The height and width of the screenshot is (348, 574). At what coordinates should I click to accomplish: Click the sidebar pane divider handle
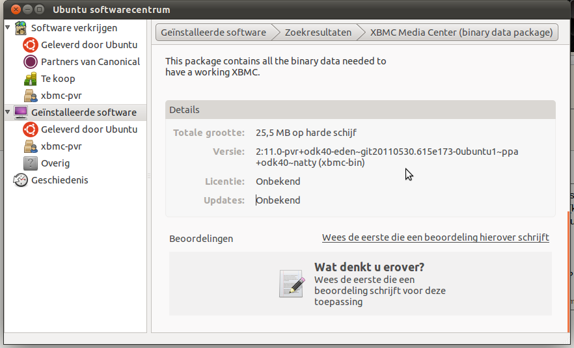click(x=149, y=176)
